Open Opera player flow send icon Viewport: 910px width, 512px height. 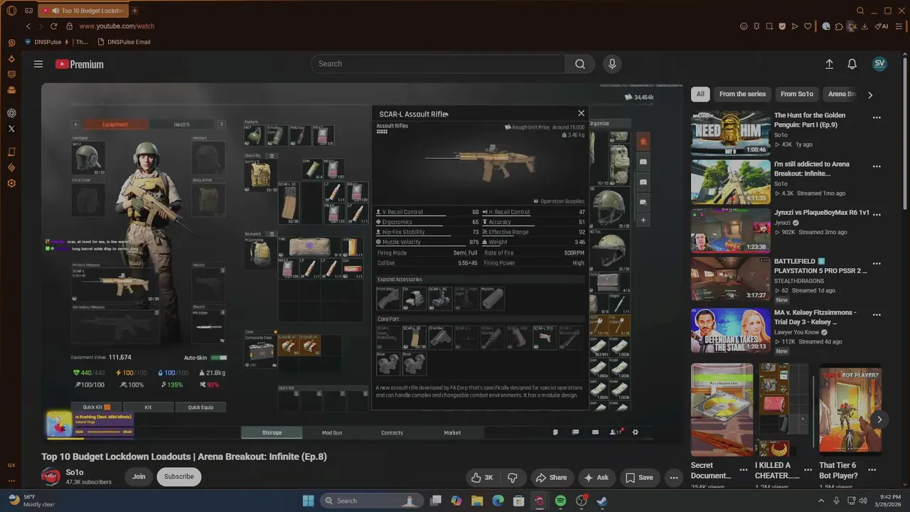point(795,26)
